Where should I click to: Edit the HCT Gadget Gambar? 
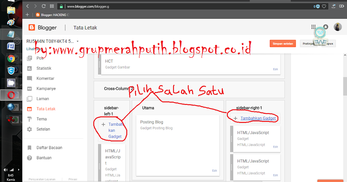coord(276,69)
